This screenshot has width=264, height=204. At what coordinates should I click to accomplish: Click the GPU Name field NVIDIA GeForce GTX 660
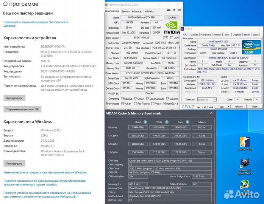click(x=141, y=17)
